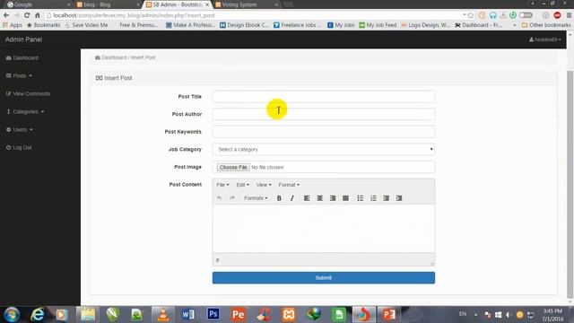The image size is (574, 323).
Task: Click the Post Keywords input field
Action: [324, 132]
